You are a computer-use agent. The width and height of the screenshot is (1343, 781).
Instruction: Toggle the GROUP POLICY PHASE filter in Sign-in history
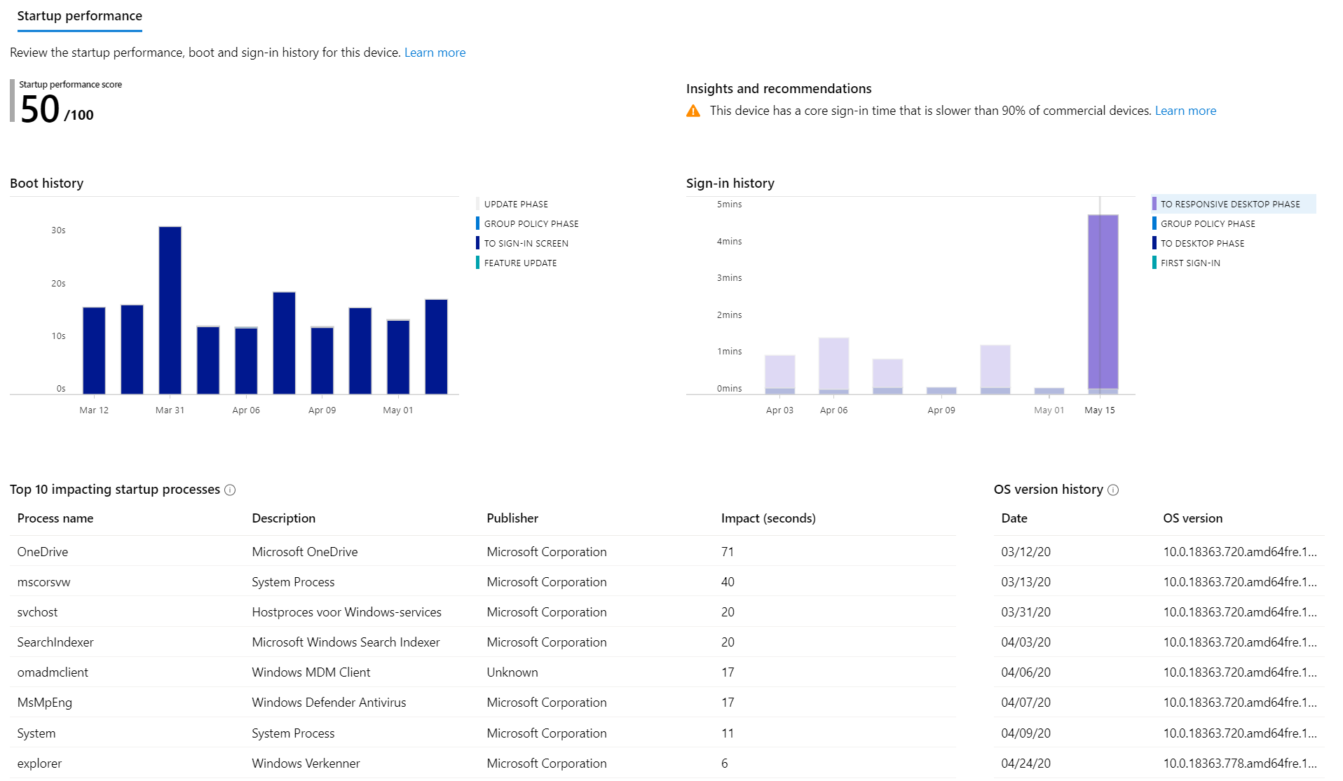click(1155, 223)
